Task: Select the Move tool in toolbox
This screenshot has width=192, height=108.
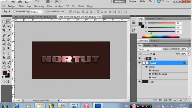Action: tap(9, 22)
